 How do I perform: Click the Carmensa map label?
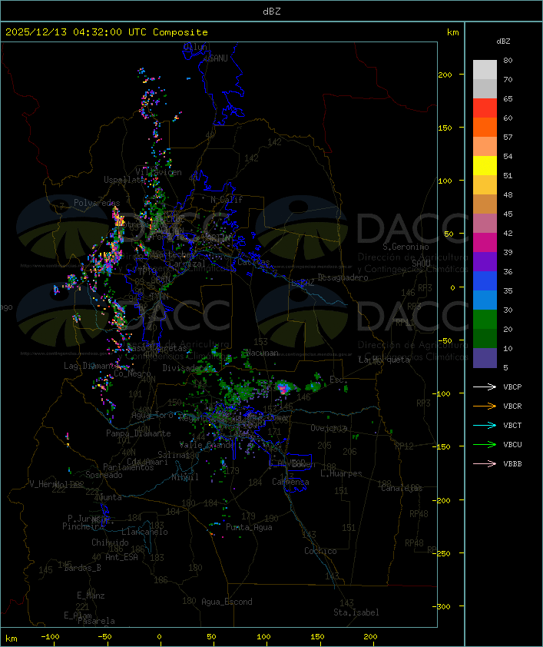[290, 482]
